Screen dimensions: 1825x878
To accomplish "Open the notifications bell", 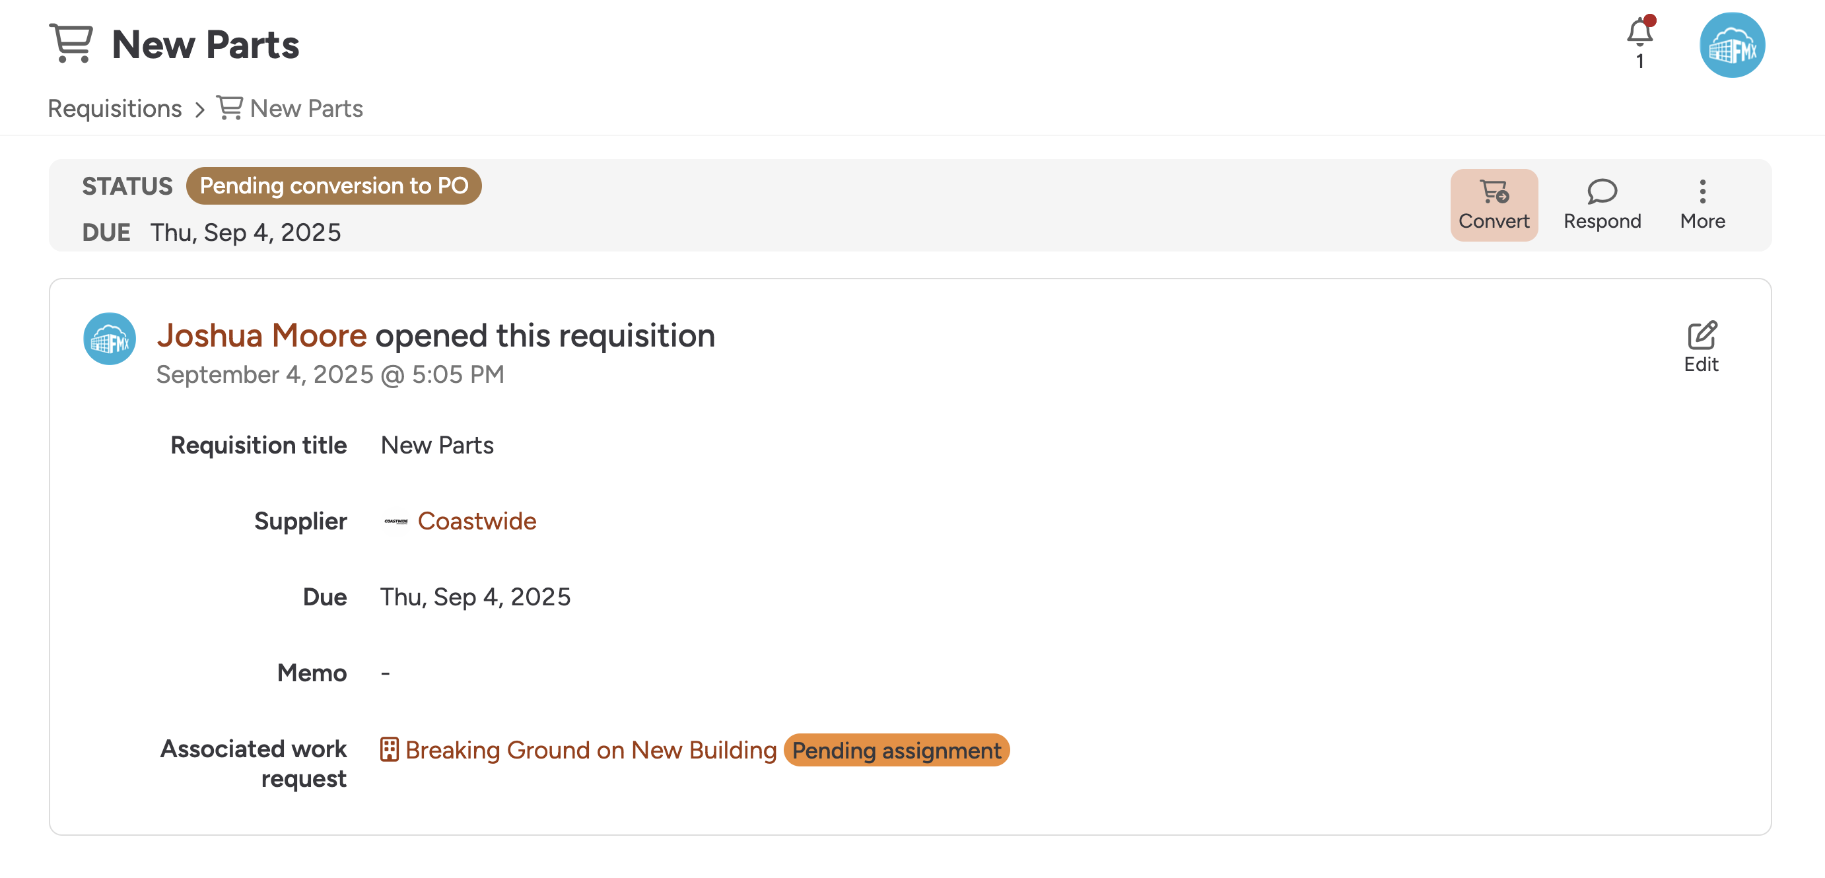I will coord(1639,33).
